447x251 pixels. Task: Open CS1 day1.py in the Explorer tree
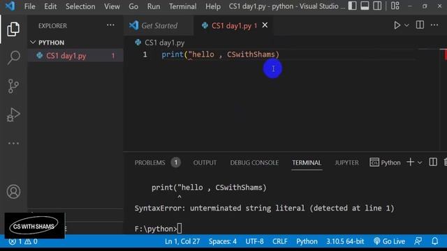click(x=75, y=56)
